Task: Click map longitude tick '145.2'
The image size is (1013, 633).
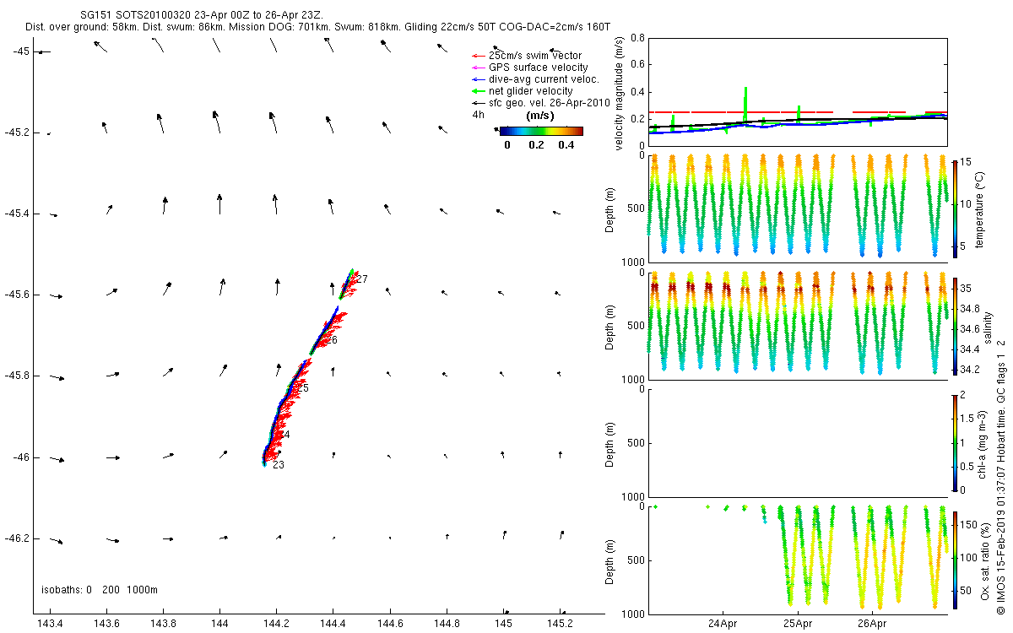Action: click(x=561, y=625)
